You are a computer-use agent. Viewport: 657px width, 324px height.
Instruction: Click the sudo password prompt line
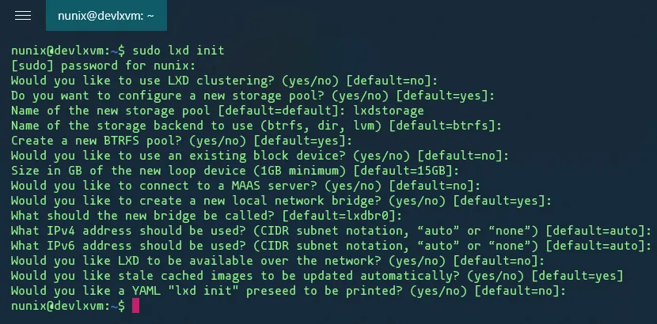(103, 65)
